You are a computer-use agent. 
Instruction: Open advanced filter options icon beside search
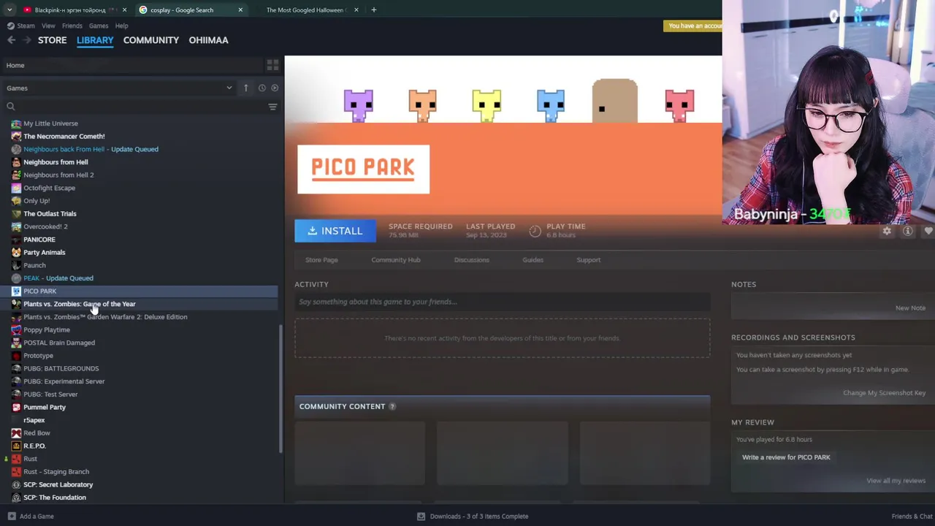[272, 107]
